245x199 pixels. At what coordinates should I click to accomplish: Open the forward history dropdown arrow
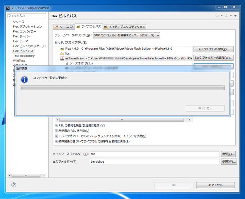point(231,16)
